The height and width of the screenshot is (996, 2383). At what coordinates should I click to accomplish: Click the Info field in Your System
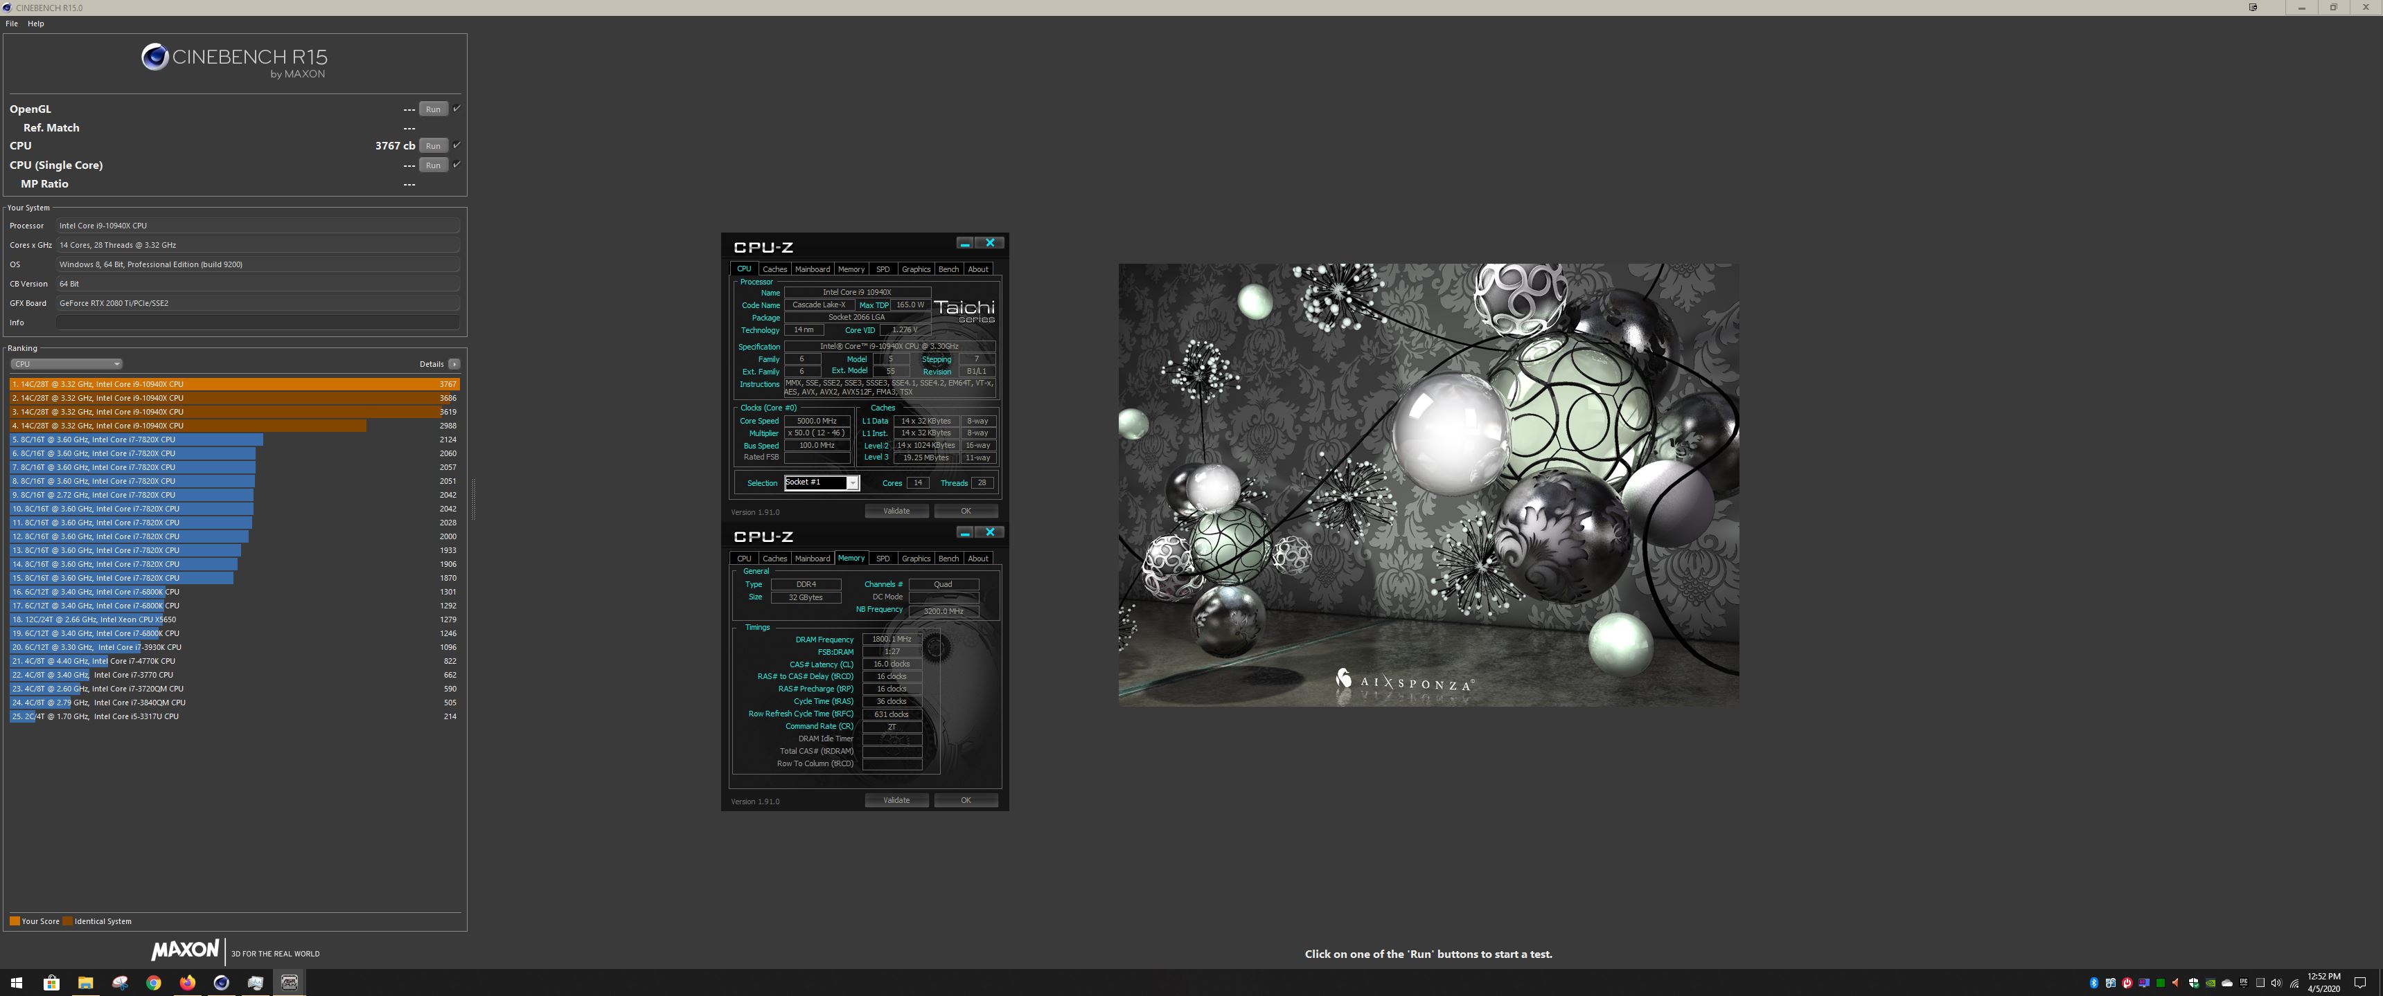point(257,323)
